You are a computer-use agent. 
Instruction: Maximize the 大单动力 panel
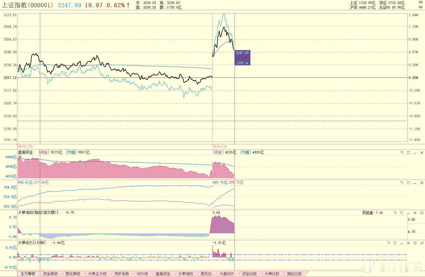coord(395,243)
